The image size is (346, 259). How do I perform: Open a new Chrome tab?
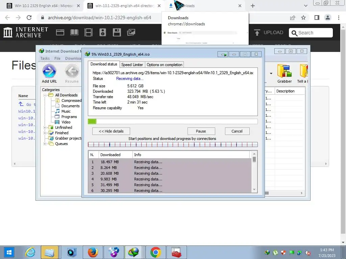(253, 6)
